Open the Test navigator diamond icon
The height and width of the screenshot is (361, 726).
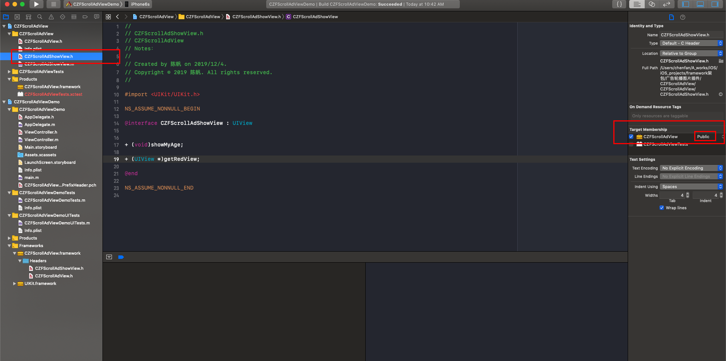click(x=62, y=17)
